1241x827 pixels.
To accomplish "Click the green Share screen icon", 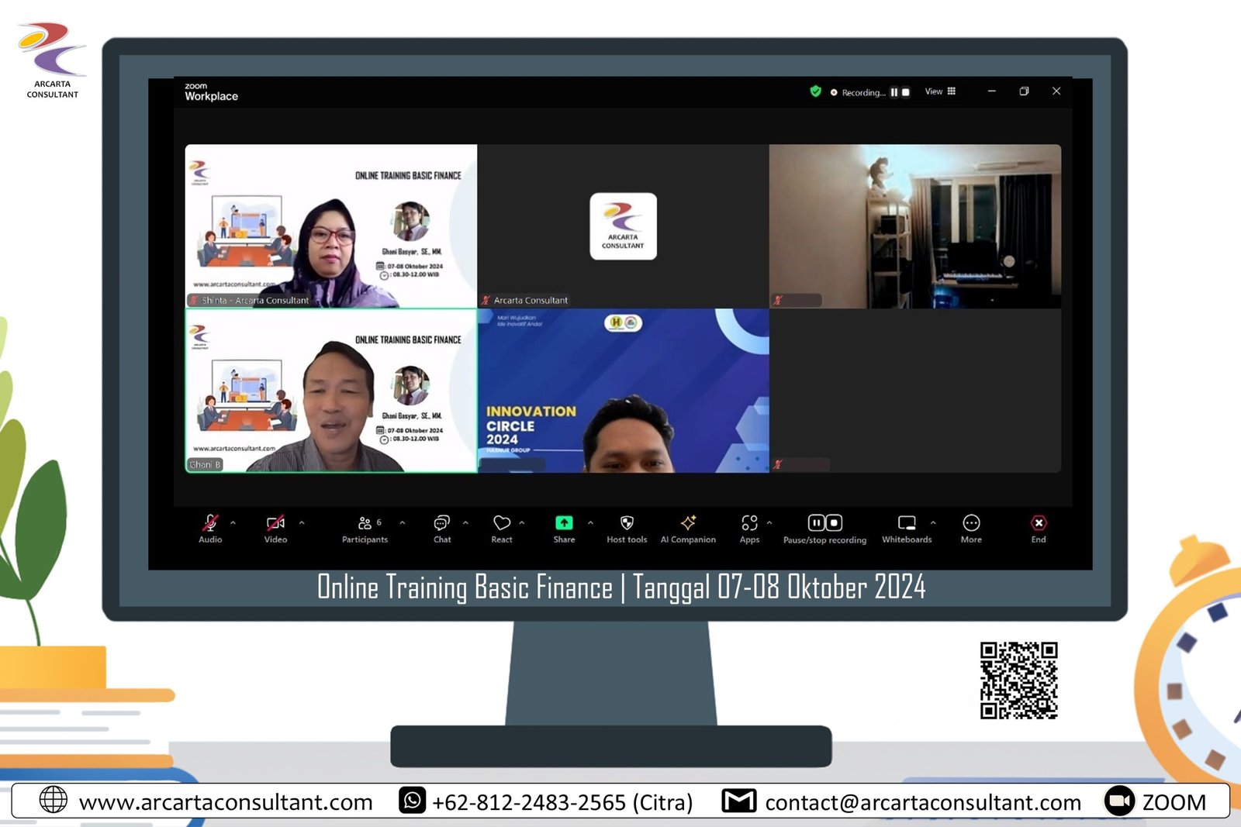I will coord(564,523).
